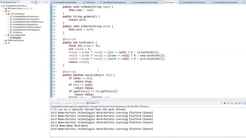246x138 pixels.
Task: Select CompletableFutureRunnableDemo.java in Package Explorer
Action: (28, 22)
